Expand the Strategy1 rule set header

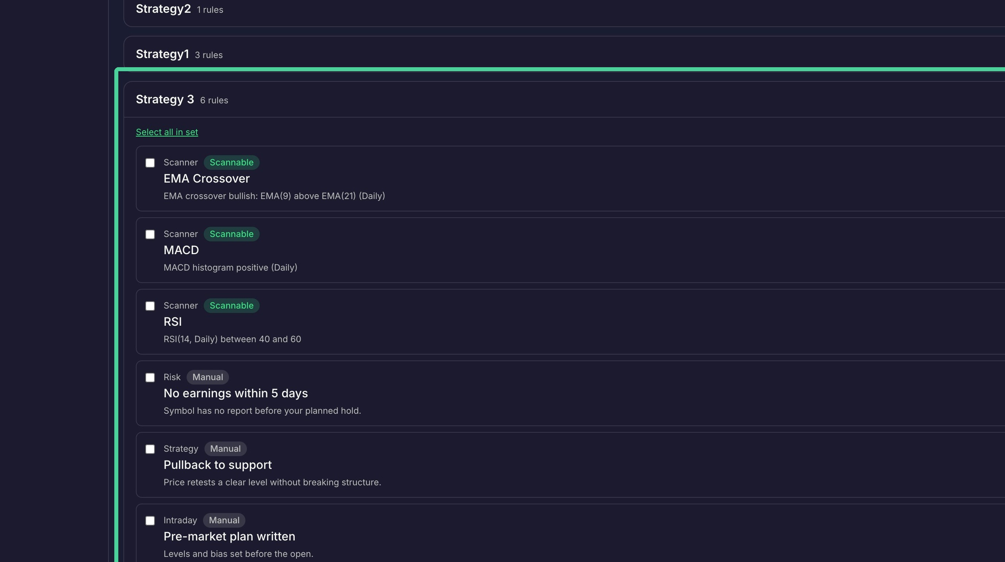[x=564, y=54]
